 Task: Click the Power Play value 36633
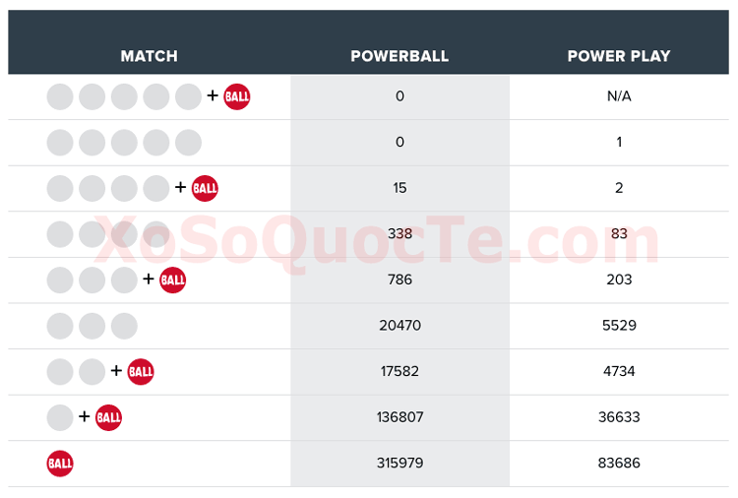coord(619,417)
